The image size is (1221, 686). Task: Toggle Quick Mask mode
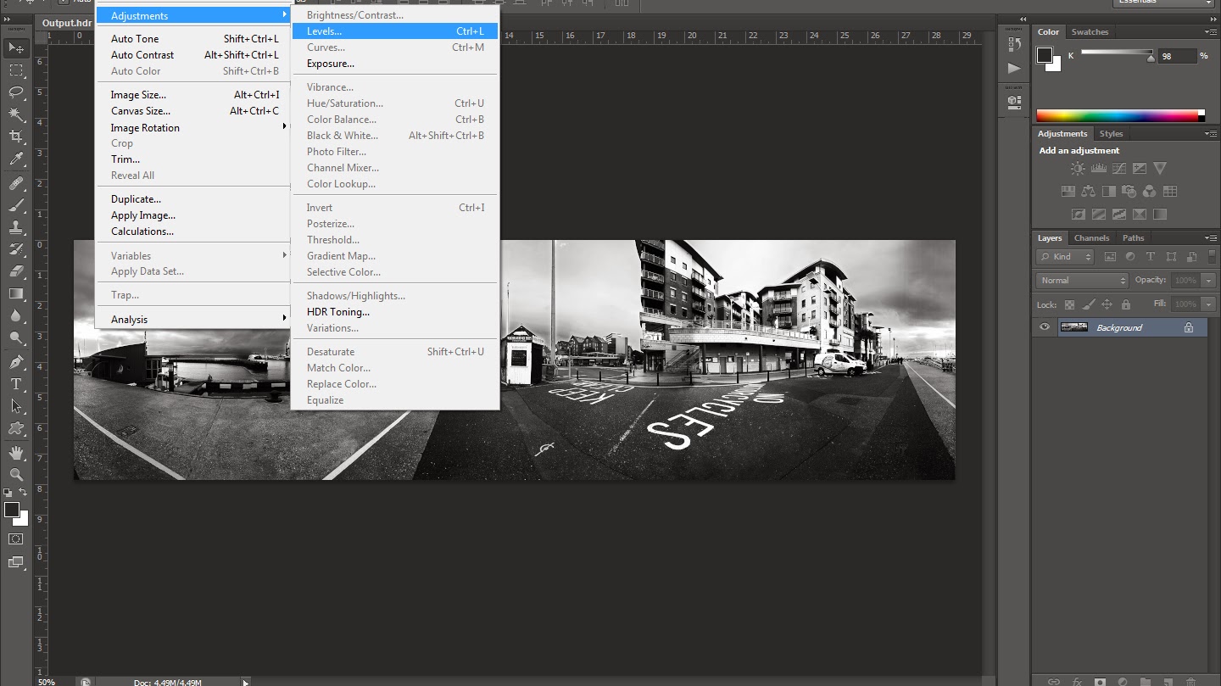click(x=16, y=538)
